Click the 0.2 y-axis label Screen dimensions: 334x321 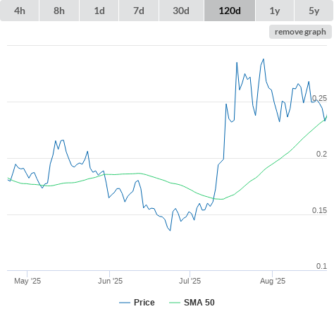(321, 154)
